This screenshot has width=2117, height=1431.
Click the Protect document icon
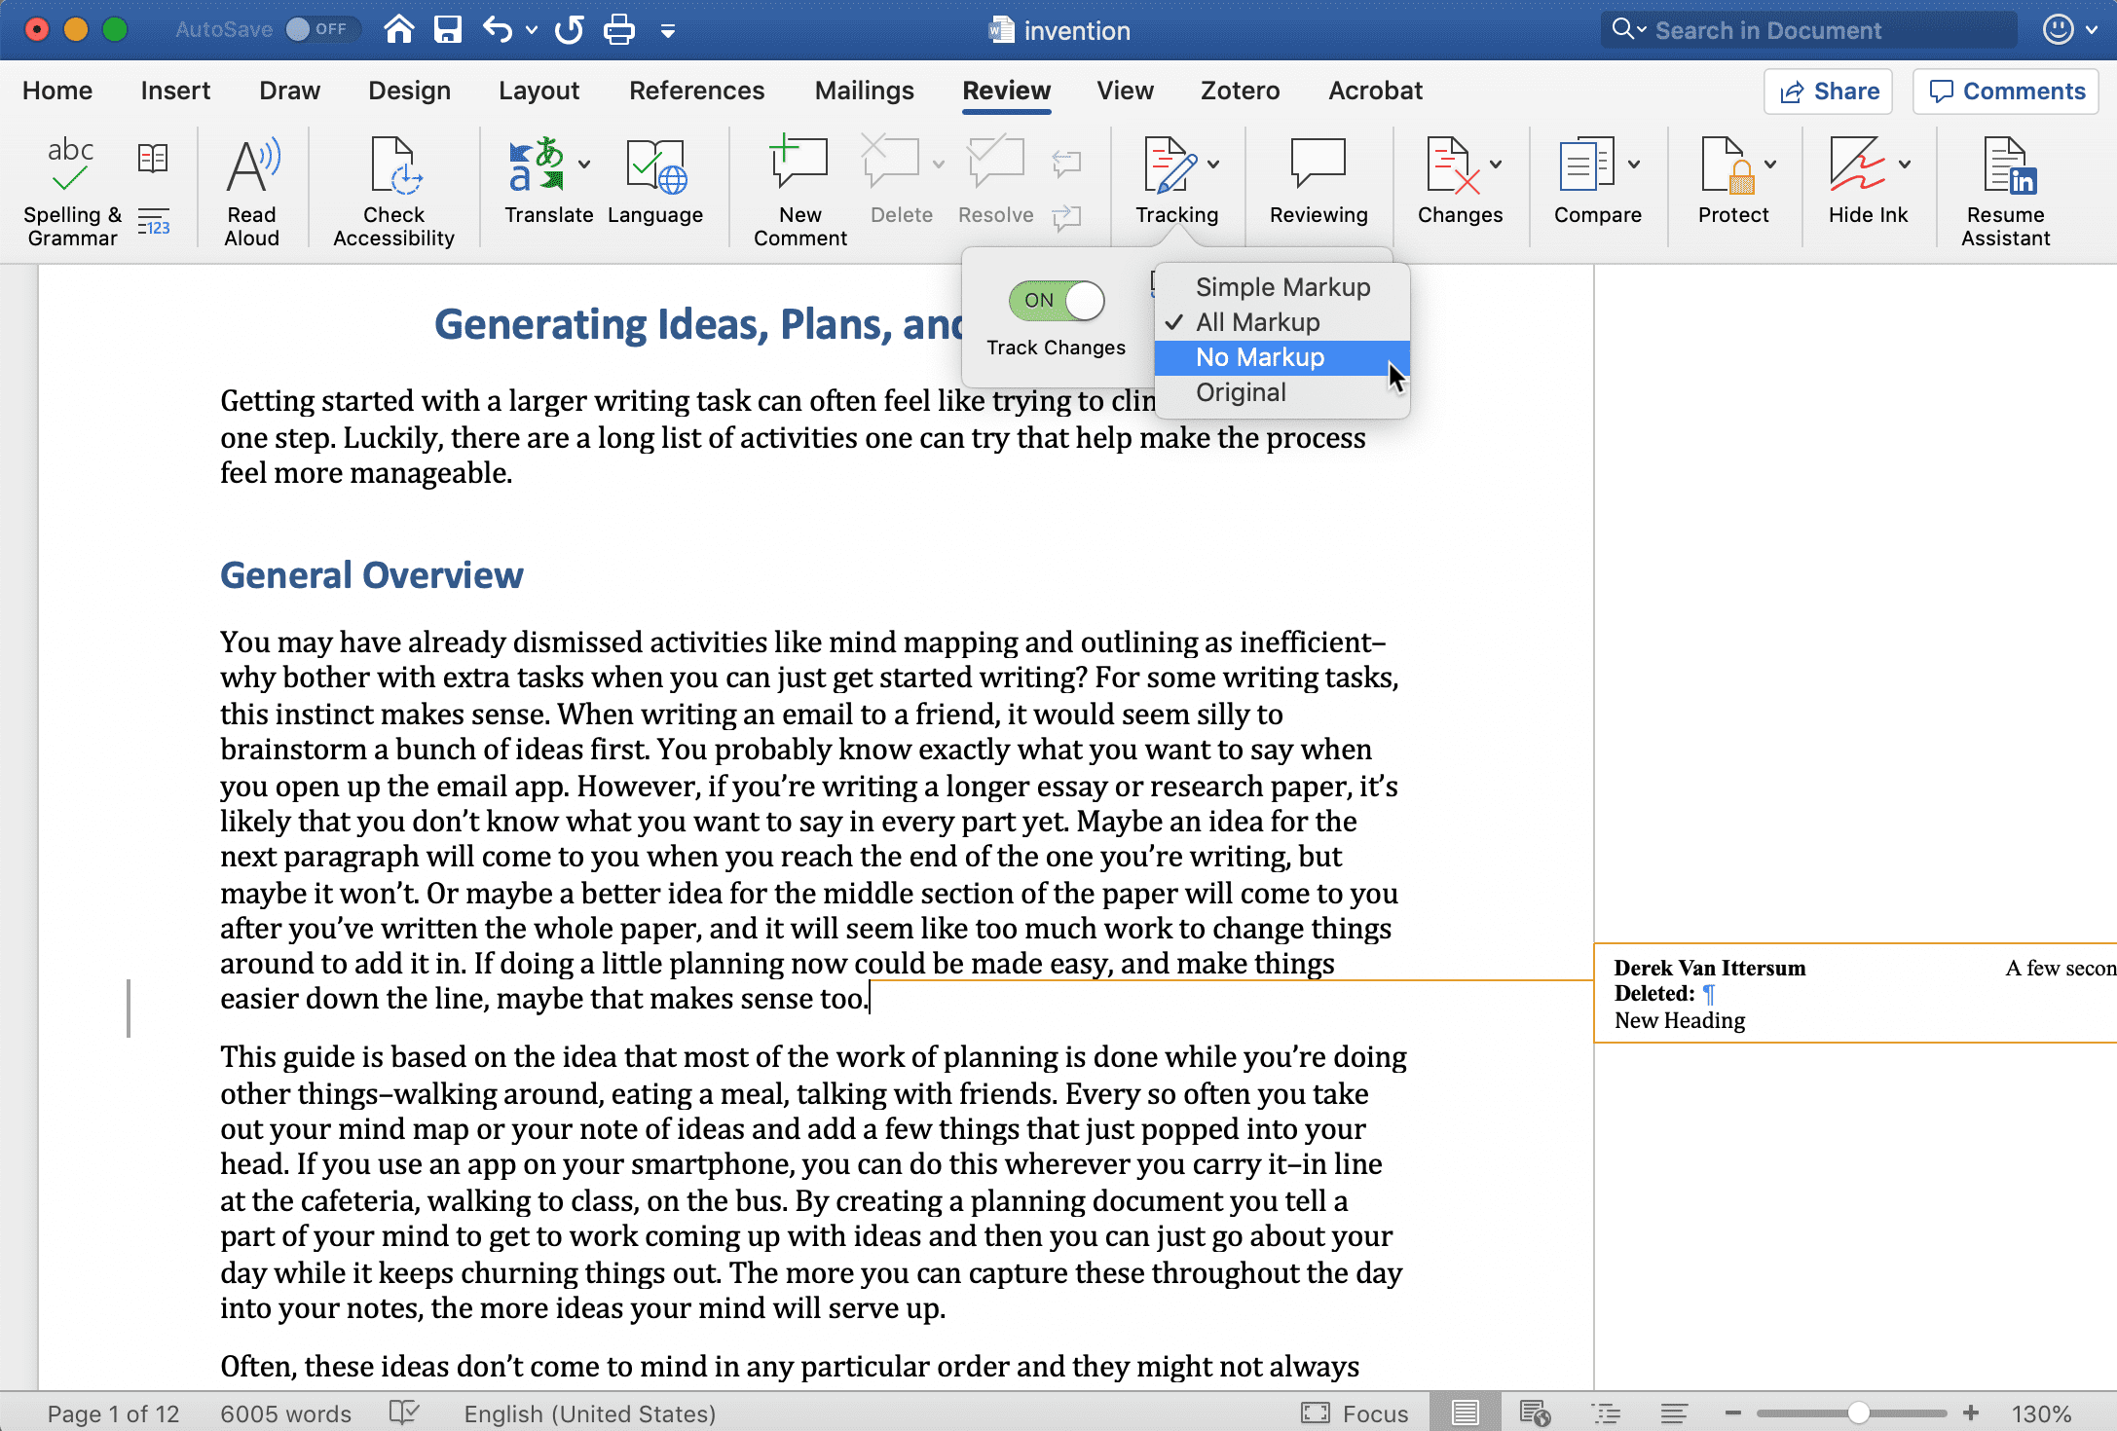pos(1727,164)
